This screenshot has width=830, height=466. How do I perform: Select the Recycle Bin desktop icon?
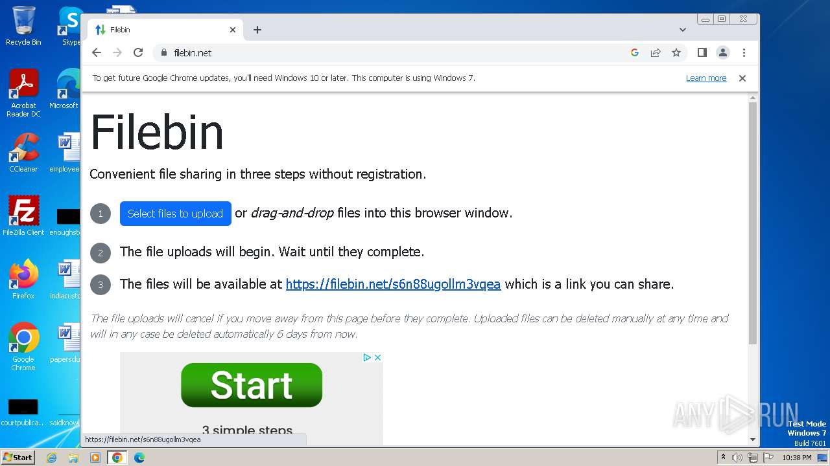23,26
